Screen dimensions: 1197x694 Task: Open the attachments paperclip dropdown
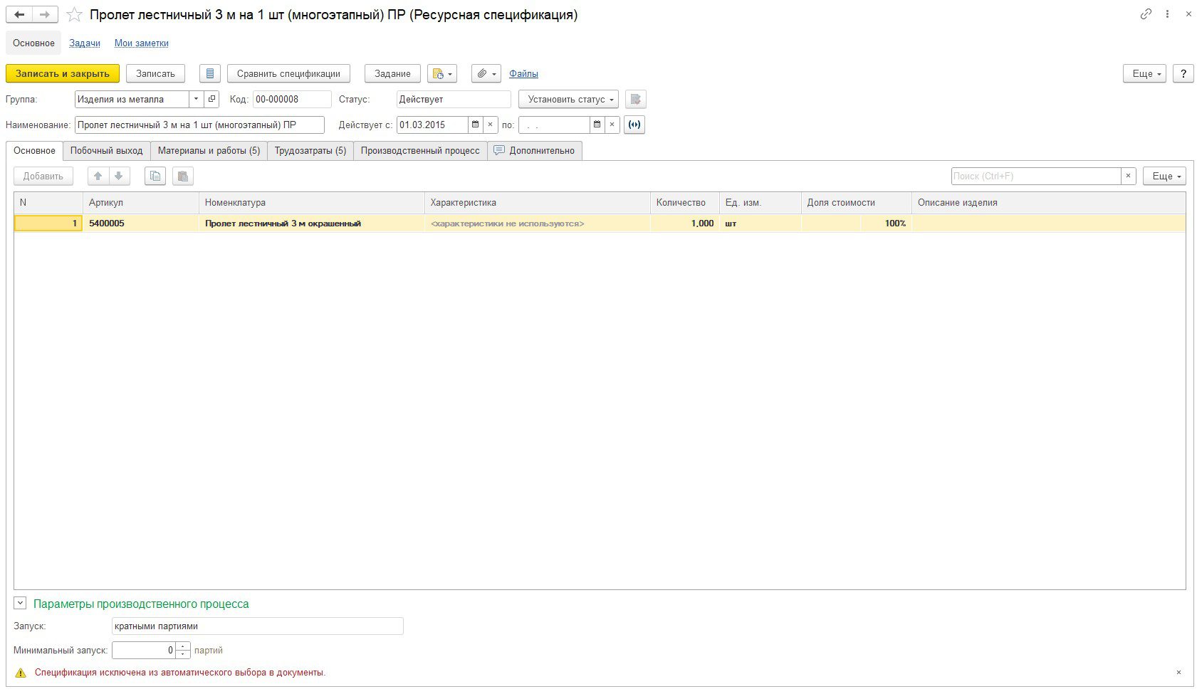click(x=486, y=74)
